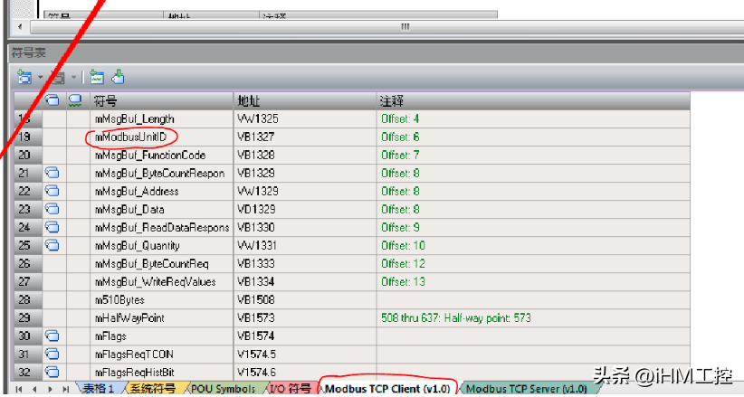Image resolution: width=744 pixels, height=397 pixels.
Task: Click the 地址 column header
Action: pos(304,100)
